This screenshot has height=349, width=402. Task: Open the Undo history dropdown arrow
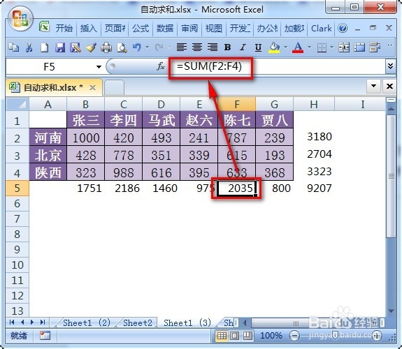click(x=147, y=47)
